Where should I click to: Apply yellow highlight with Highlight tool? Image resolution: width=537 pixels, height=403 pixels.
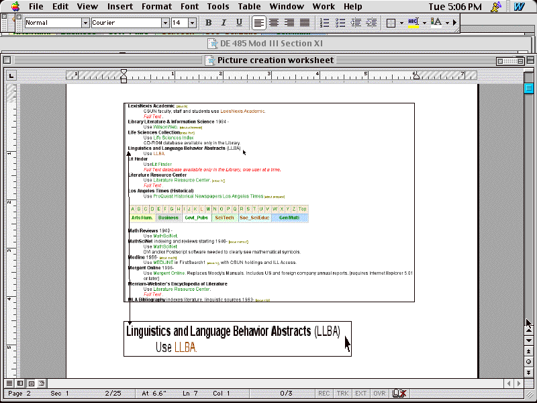click(x=413, y=23)
